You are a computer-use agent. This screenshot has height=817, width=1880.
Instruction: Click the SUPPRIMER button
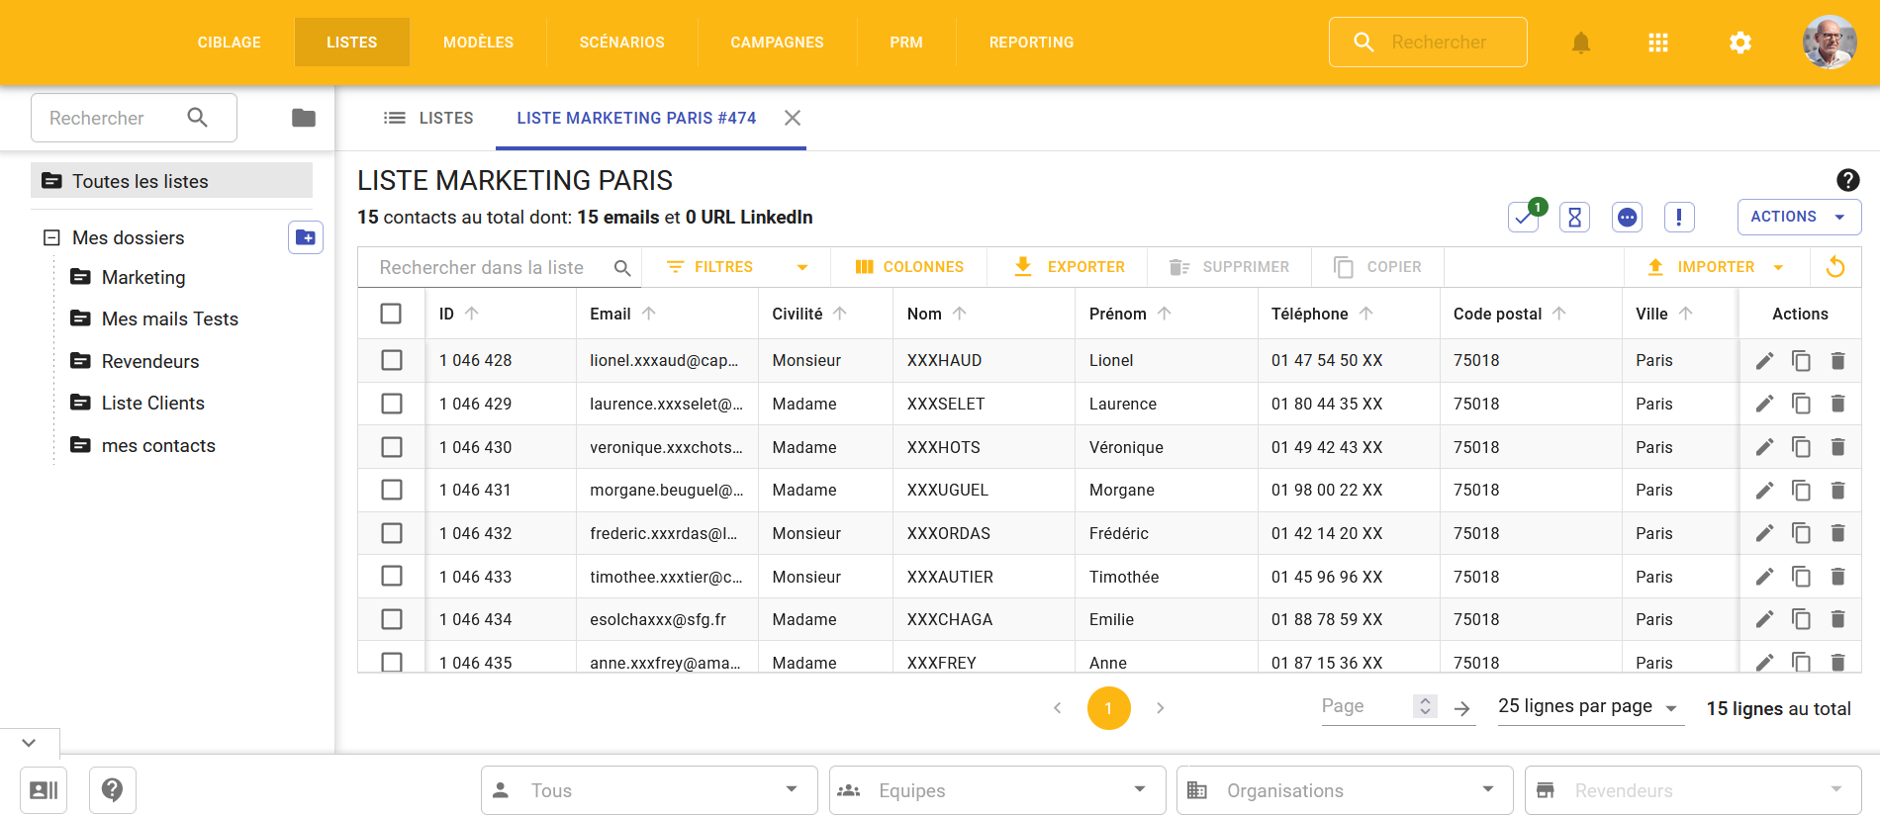point(1229,267)
